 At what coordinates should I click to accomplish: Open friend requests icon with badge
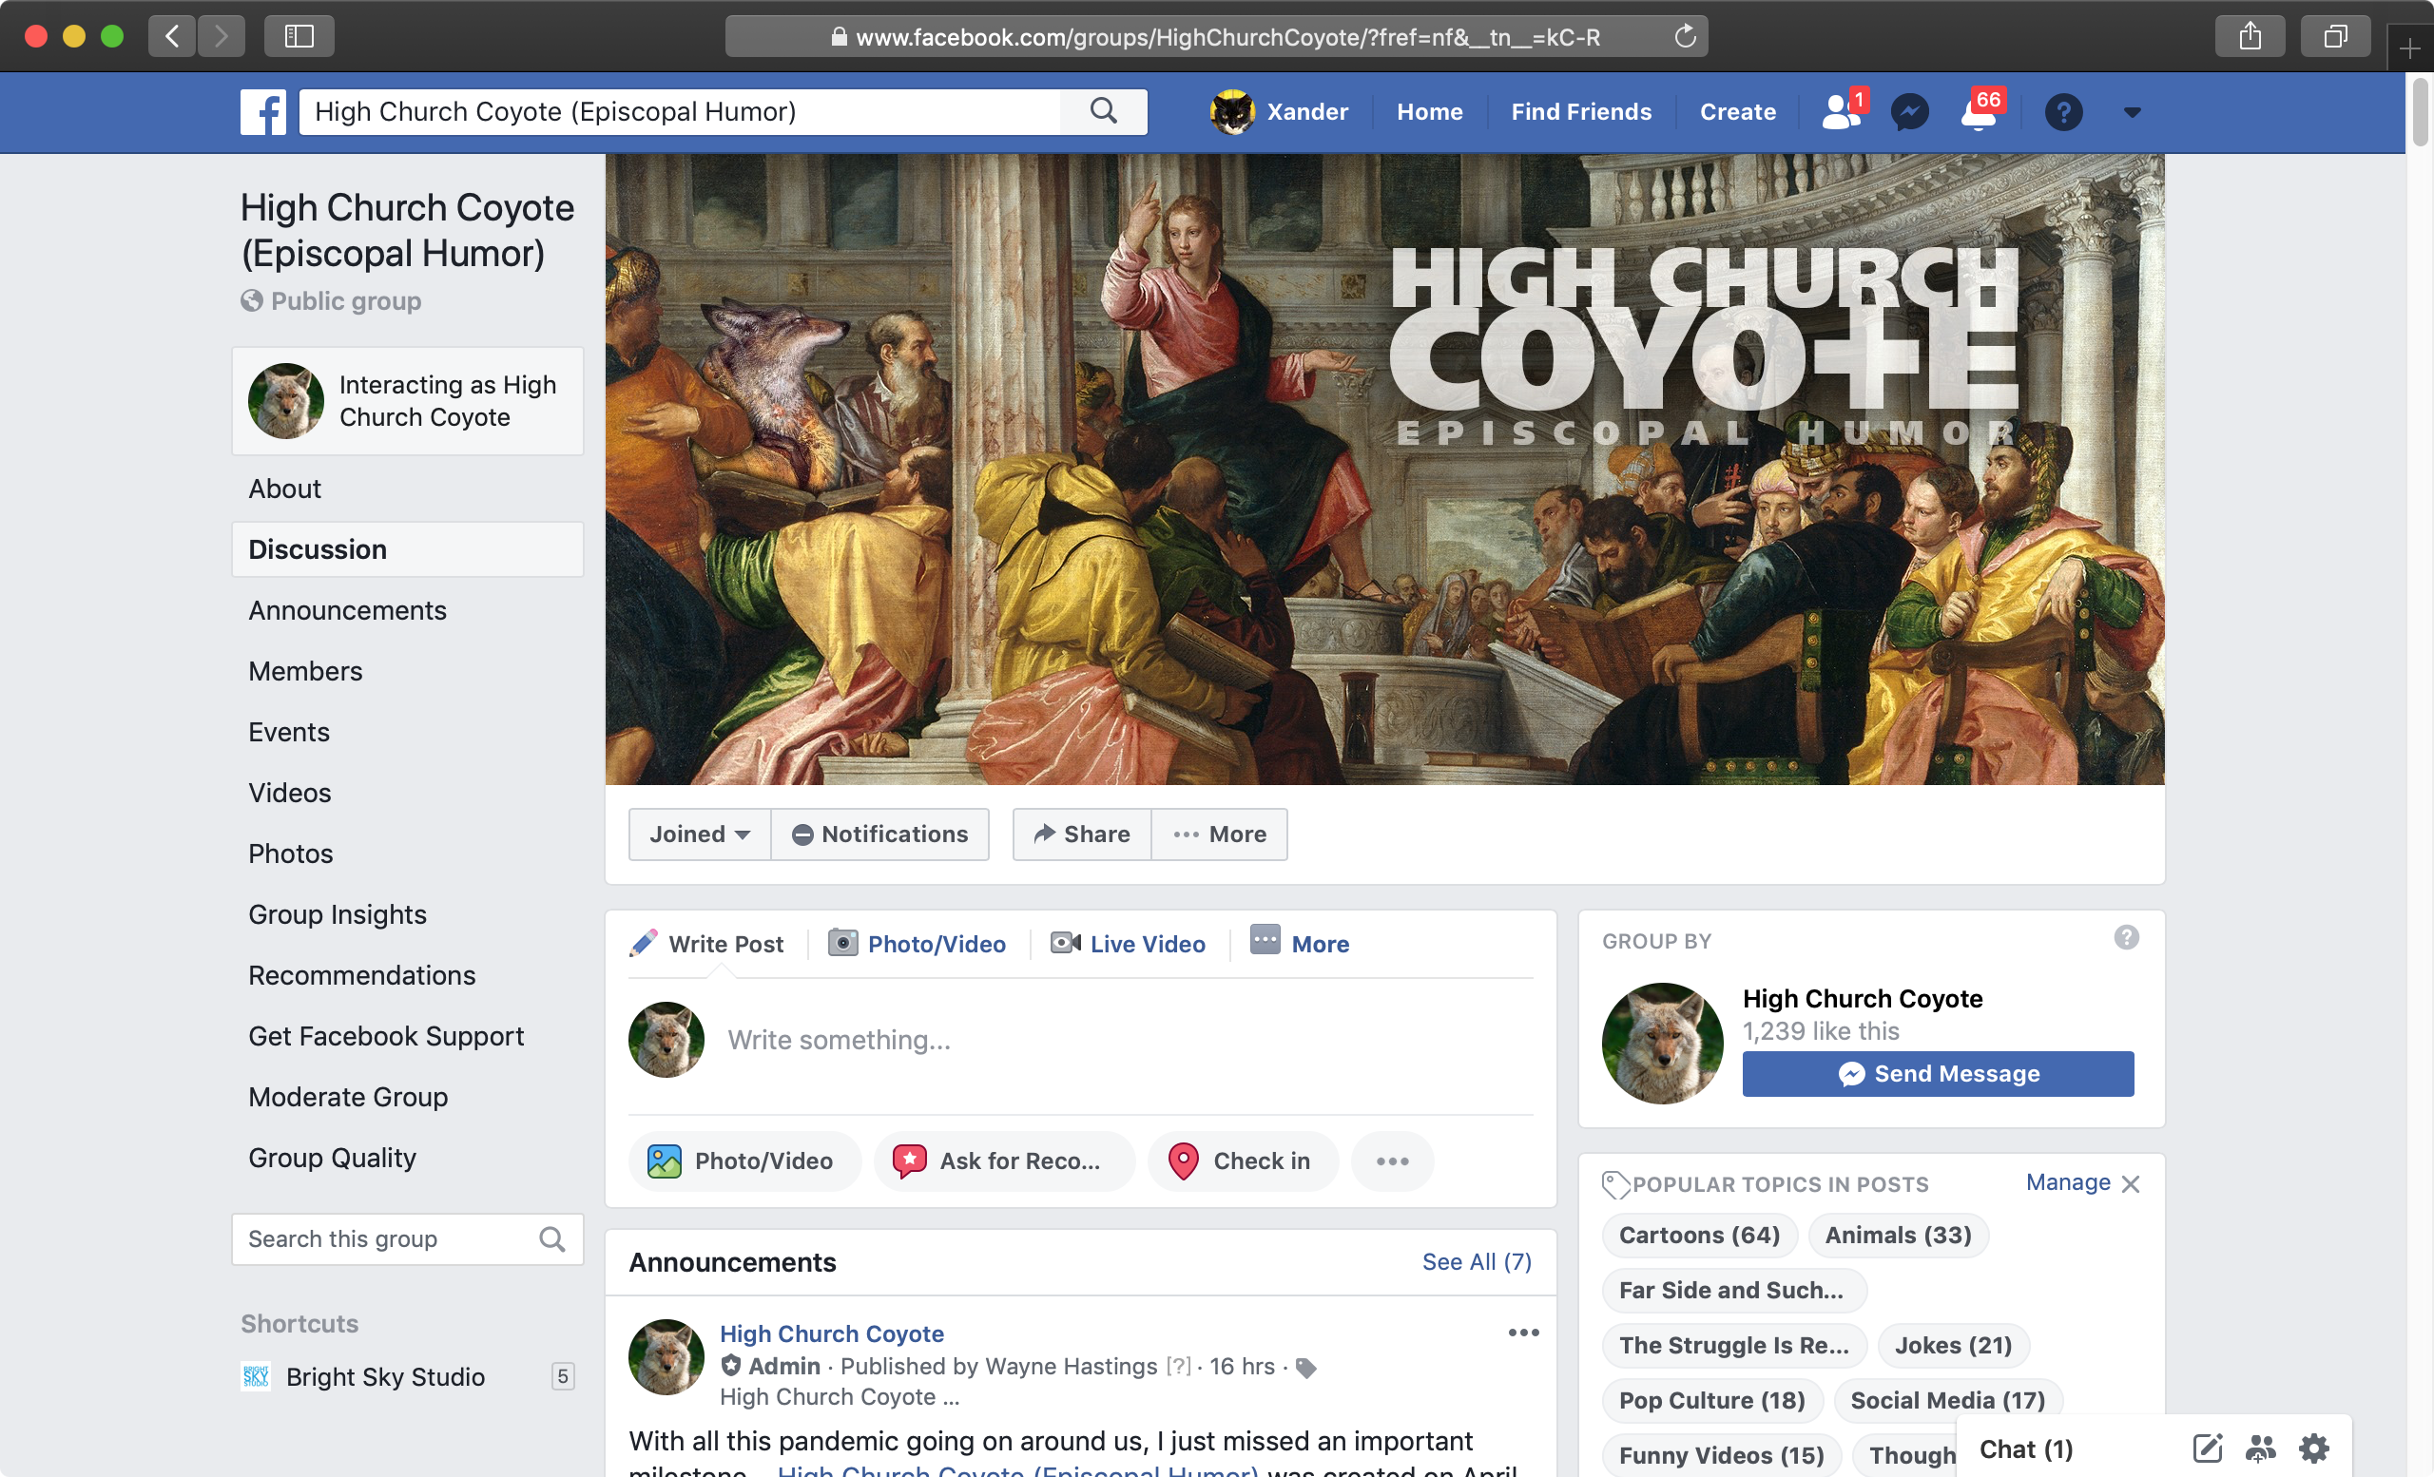pos(1843,111)
